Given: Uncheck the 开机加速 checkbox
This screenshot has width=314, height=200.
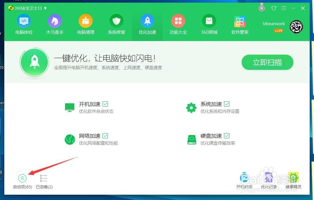Looking at the screenshot, I should 105,104.
